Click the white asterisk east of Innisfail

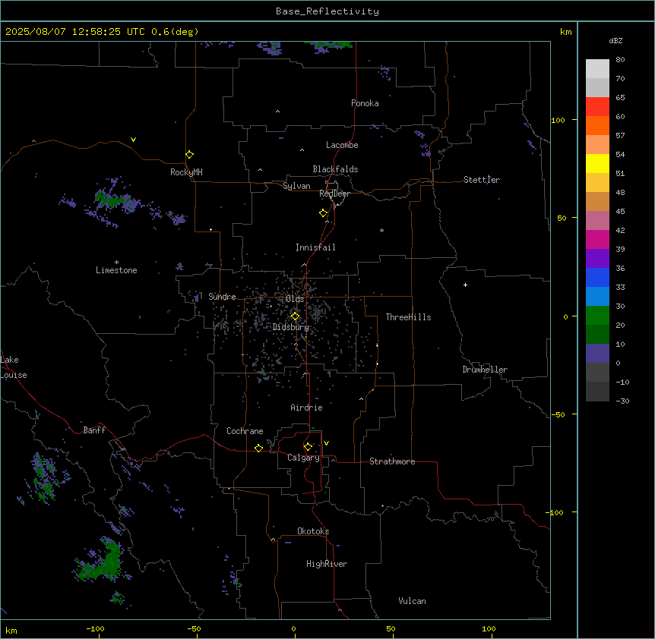[x=381, y=230]
